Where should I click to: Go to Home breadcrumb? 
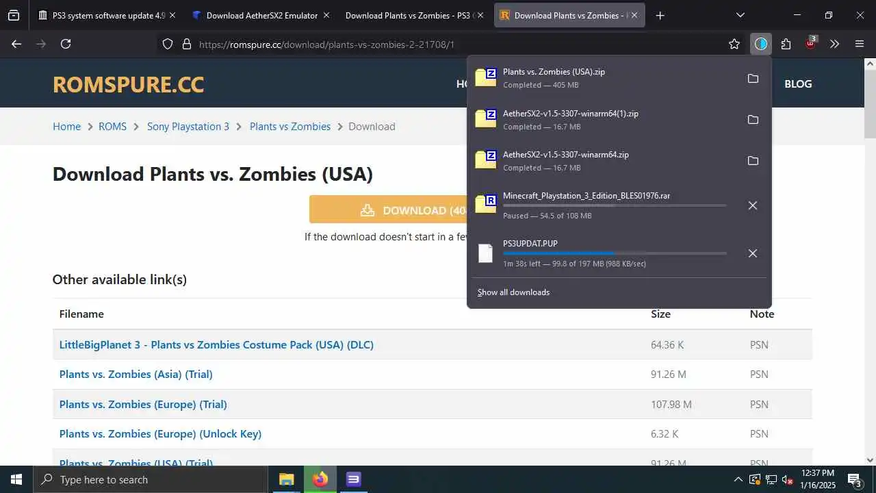click(x=66, y=127)
